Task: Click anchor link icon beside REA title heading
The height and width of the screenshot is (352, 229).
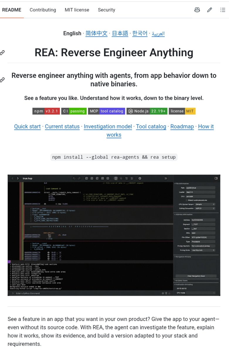Action: (2, 53)
